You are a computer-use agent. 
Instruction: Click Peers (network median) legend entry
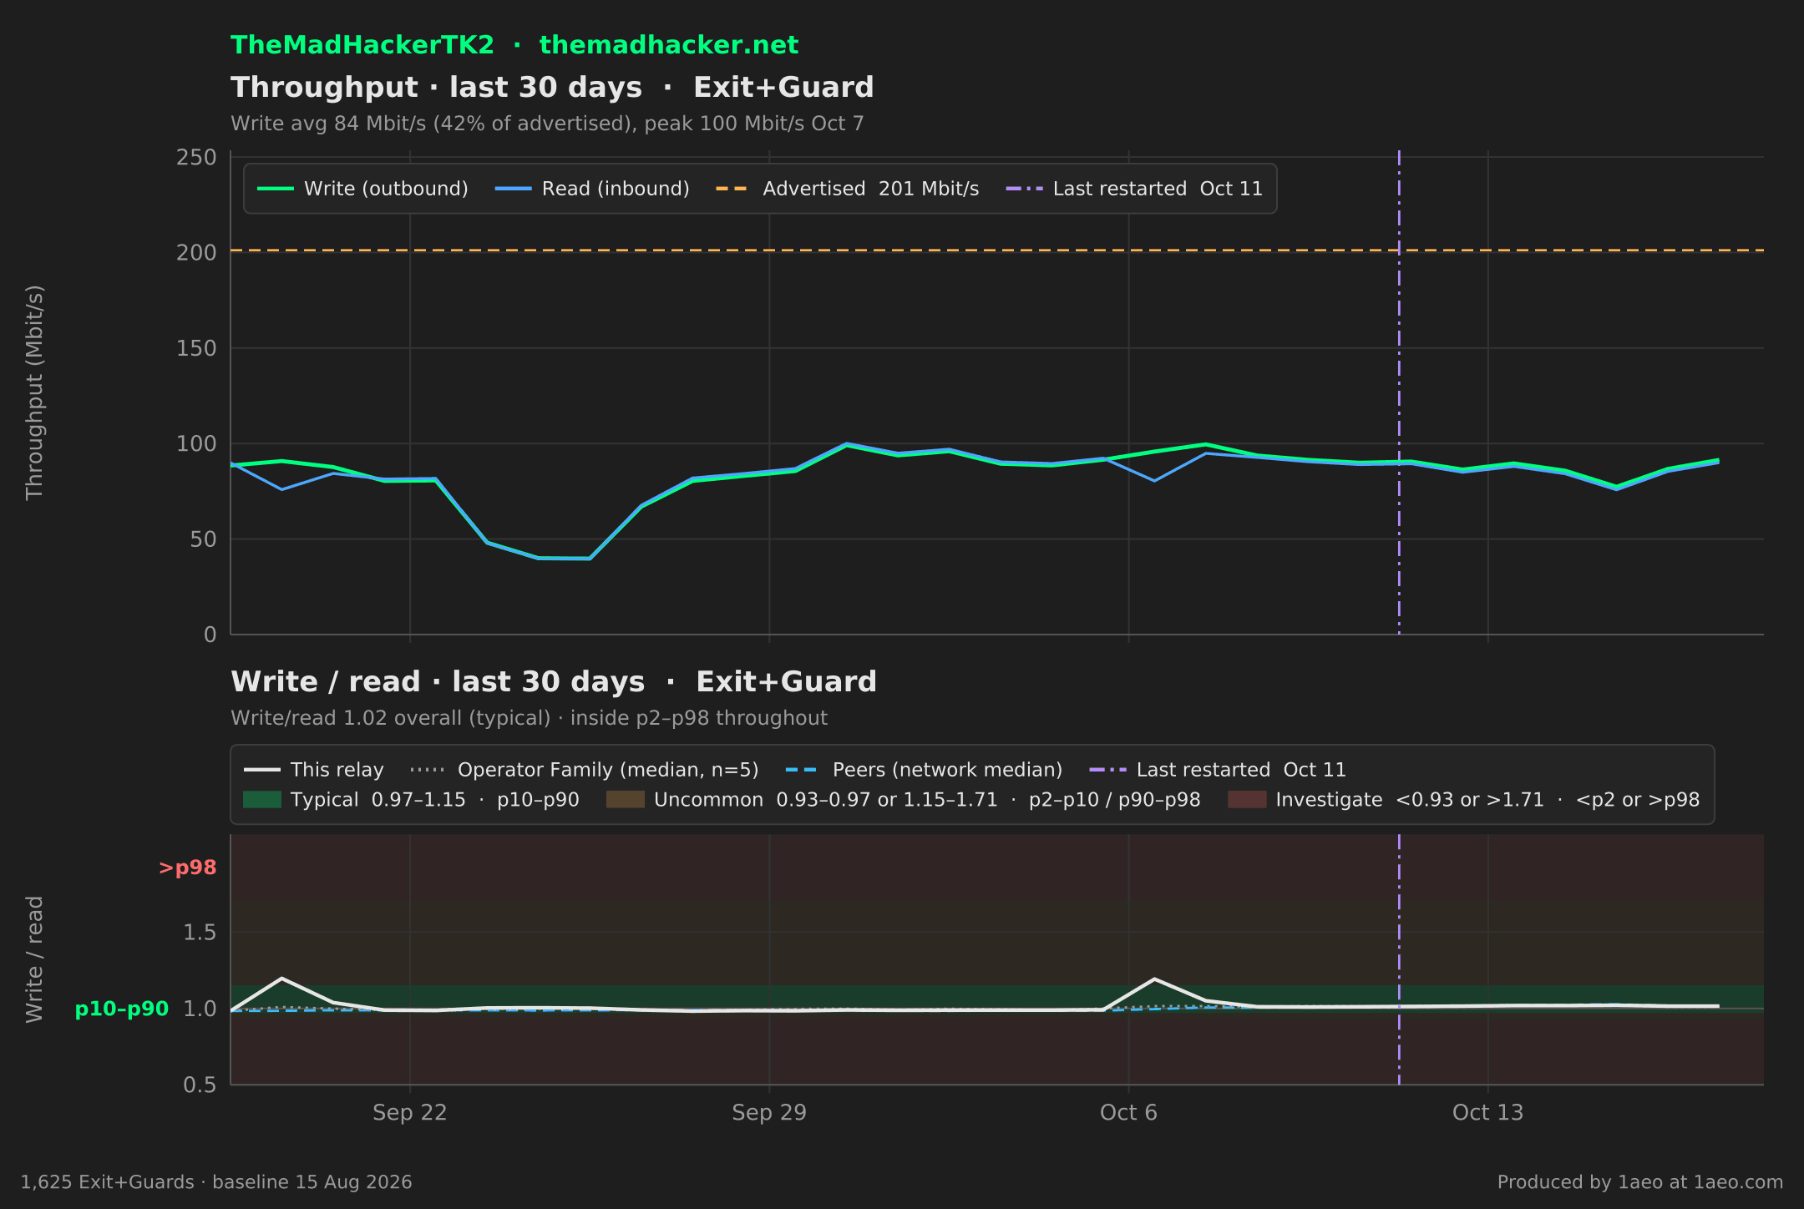click(x=924, y=770)
